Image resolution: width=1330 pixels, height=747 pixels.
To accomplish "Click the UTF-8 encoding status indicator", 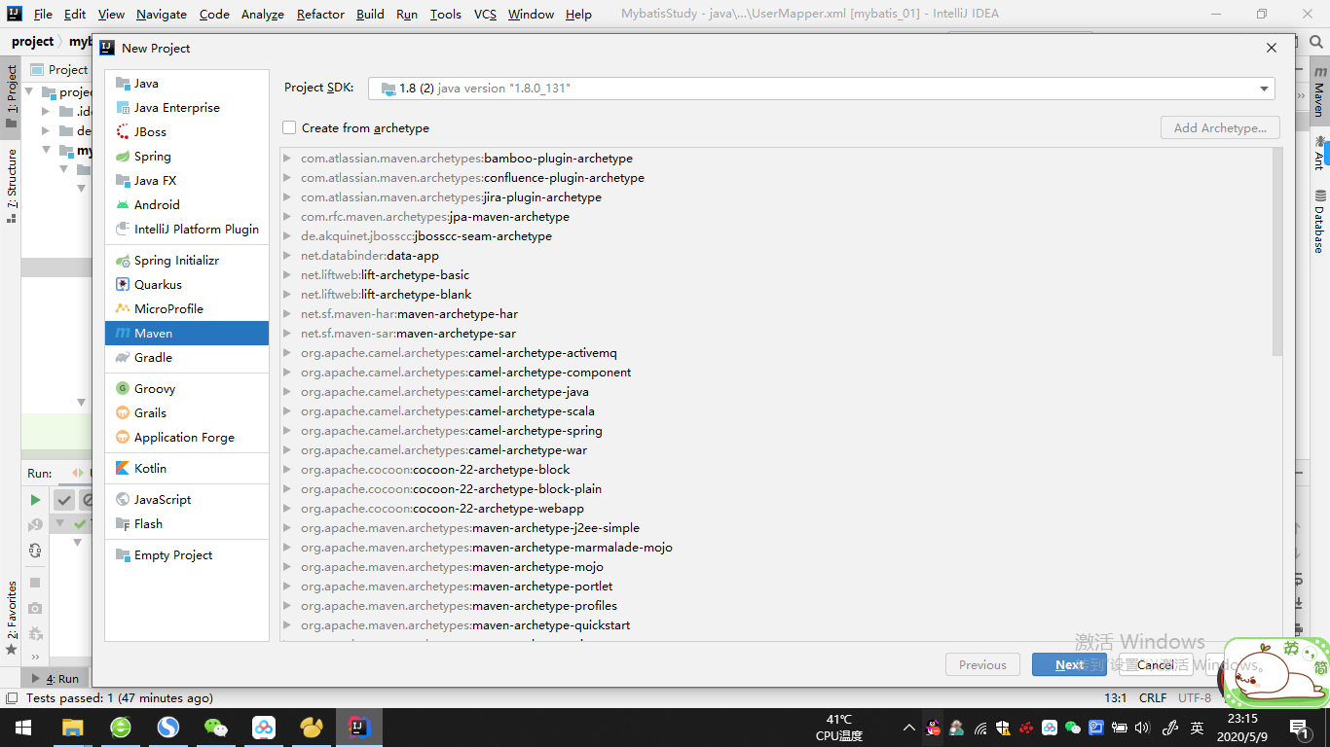I will coord(1195,698).
